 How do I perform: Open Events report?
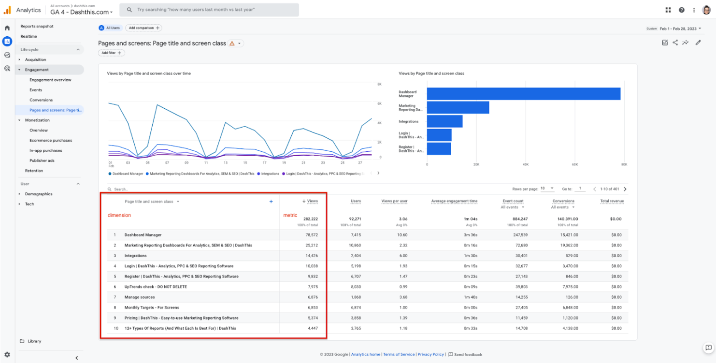(x=36, y=90)
